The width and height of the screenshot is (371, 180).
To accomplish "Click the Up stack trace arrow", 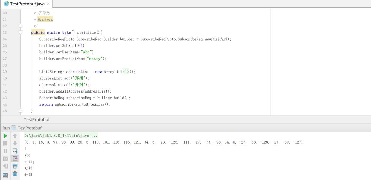I will 15,136.
